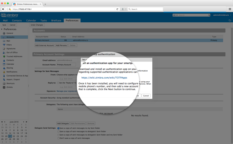Collapse the Preferences tree
Screen dimensions: 233x144
tap(2, 29)
